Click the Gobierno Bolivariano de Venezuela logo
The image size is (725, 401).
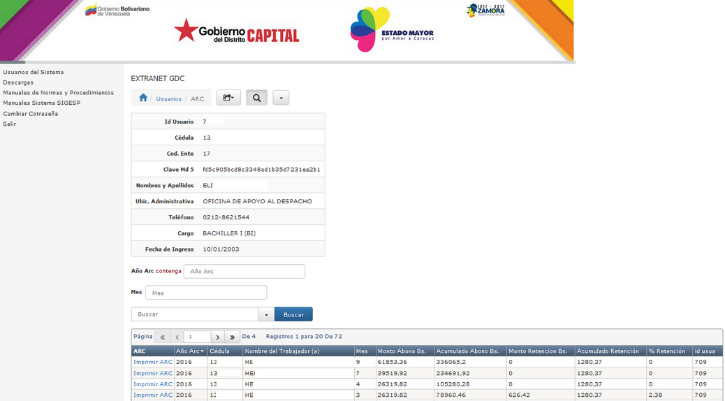click(117, 10)
